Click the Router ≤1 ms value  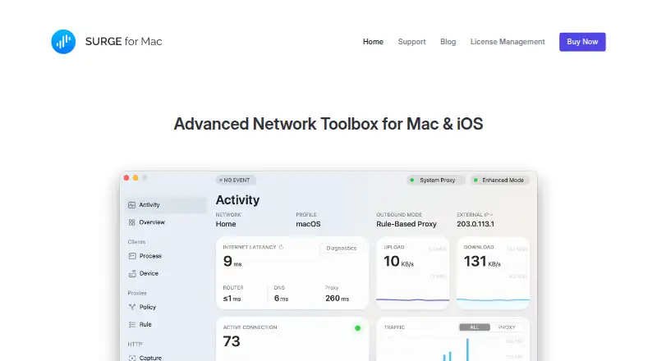232,298
